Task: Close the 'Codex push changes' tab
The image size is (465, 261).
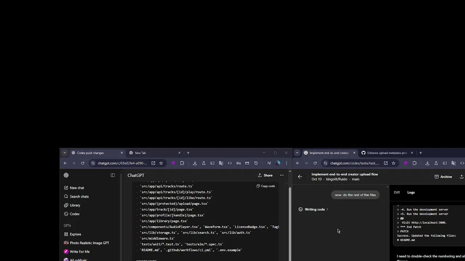Action: 122,153
